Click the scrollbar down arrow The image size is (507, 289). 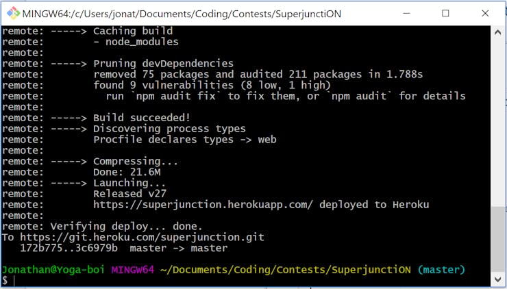[497, 279]
